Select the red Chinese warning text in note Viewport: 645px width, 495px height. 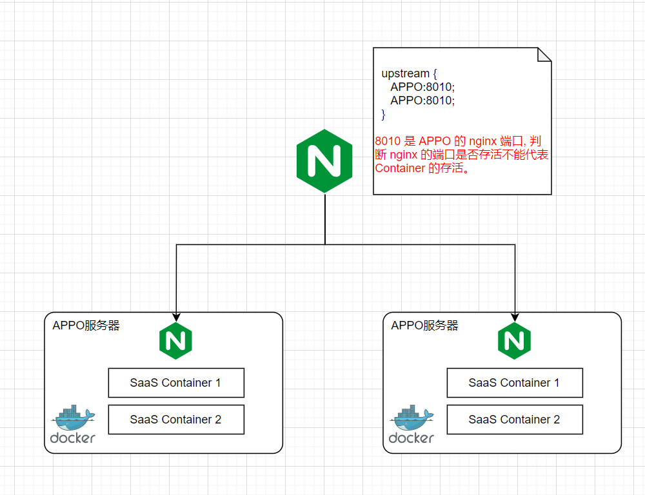[x=461, y=155]
